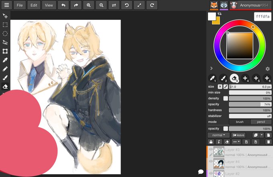Select the yellow background color swatch
Viewport: 273px width, 177px height.
[218, 22]
